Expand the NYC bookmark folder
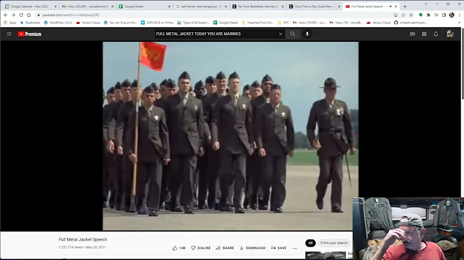The image size is (464, 260). [x=283, y=23]
